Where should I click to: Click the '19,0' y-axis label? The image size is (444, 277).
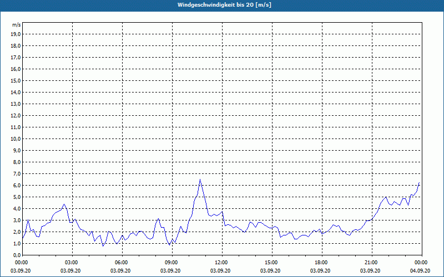[x=16, y=34]
